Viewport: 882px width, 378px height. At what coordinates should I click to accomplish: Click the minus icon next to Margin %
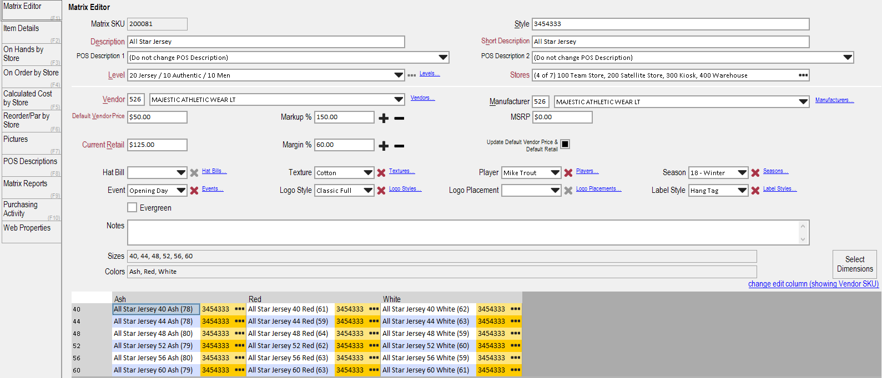pyautogui.click(x=399, y=146)
